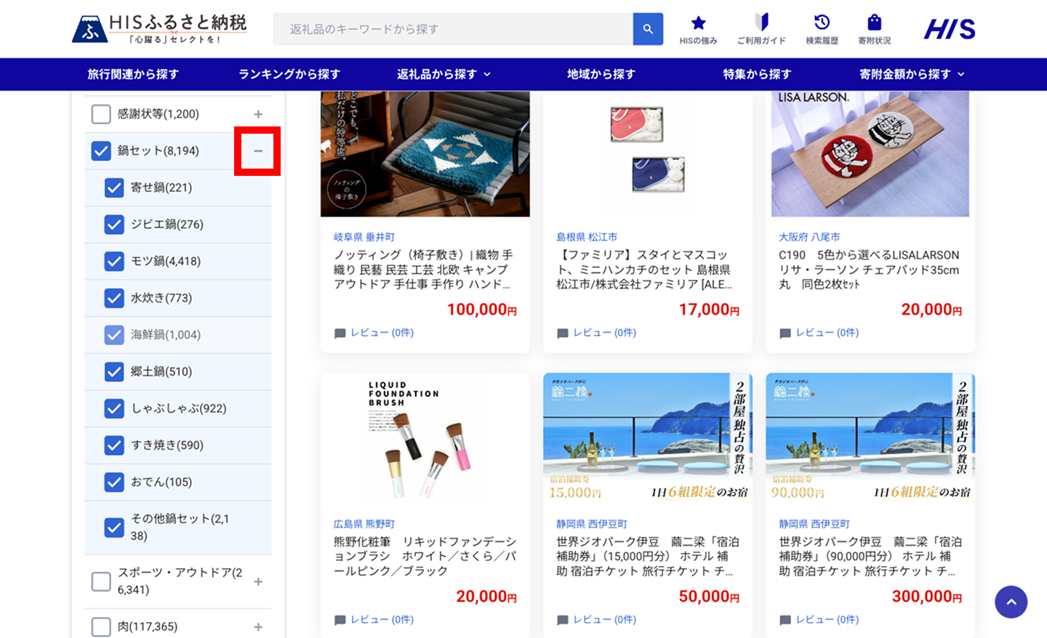Open the ご利用ガイド guide icon
This screenshot has width=1047, height=638.
point(761,23)
